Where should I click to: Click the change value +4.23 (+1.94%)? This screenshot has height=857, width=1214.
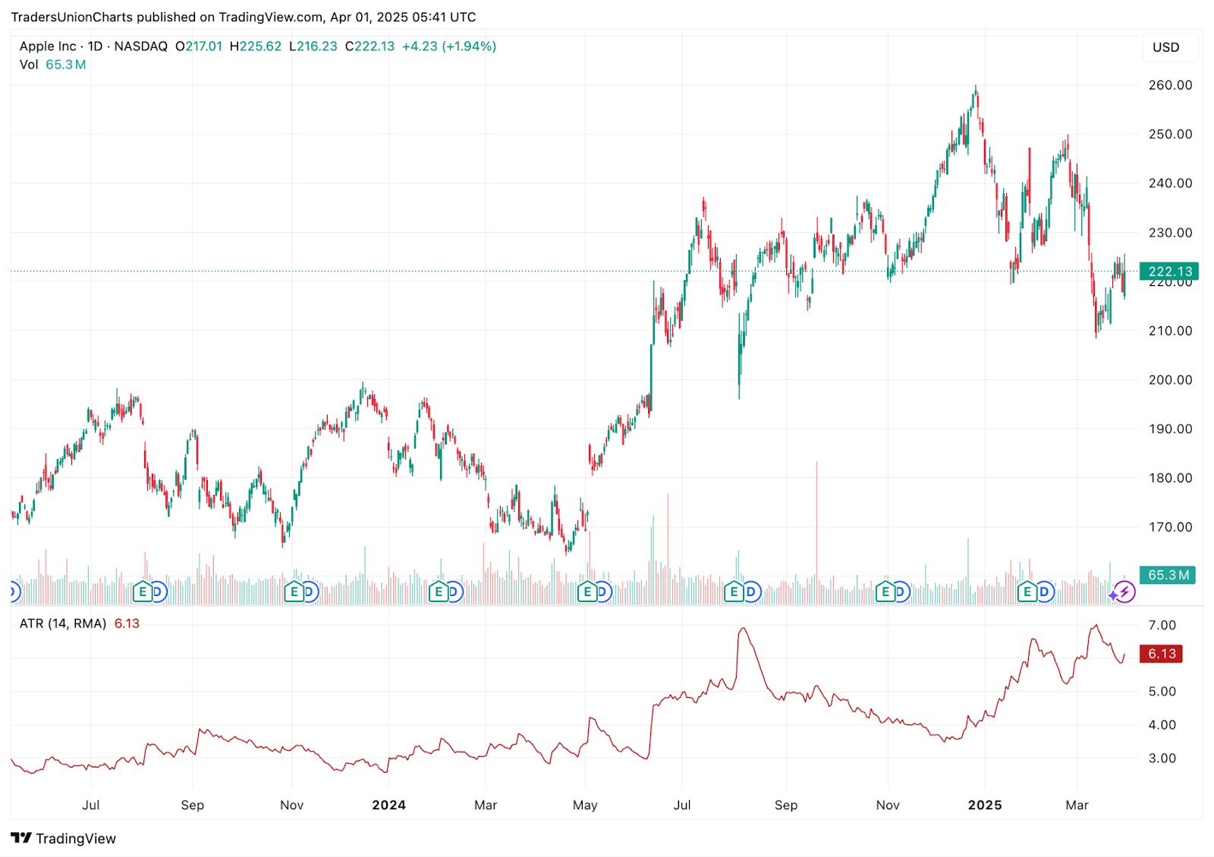pos(449,46)
